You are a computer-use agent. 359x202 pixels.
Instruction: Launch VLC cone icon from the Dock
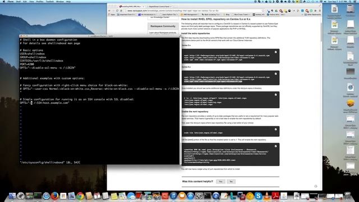267,196
